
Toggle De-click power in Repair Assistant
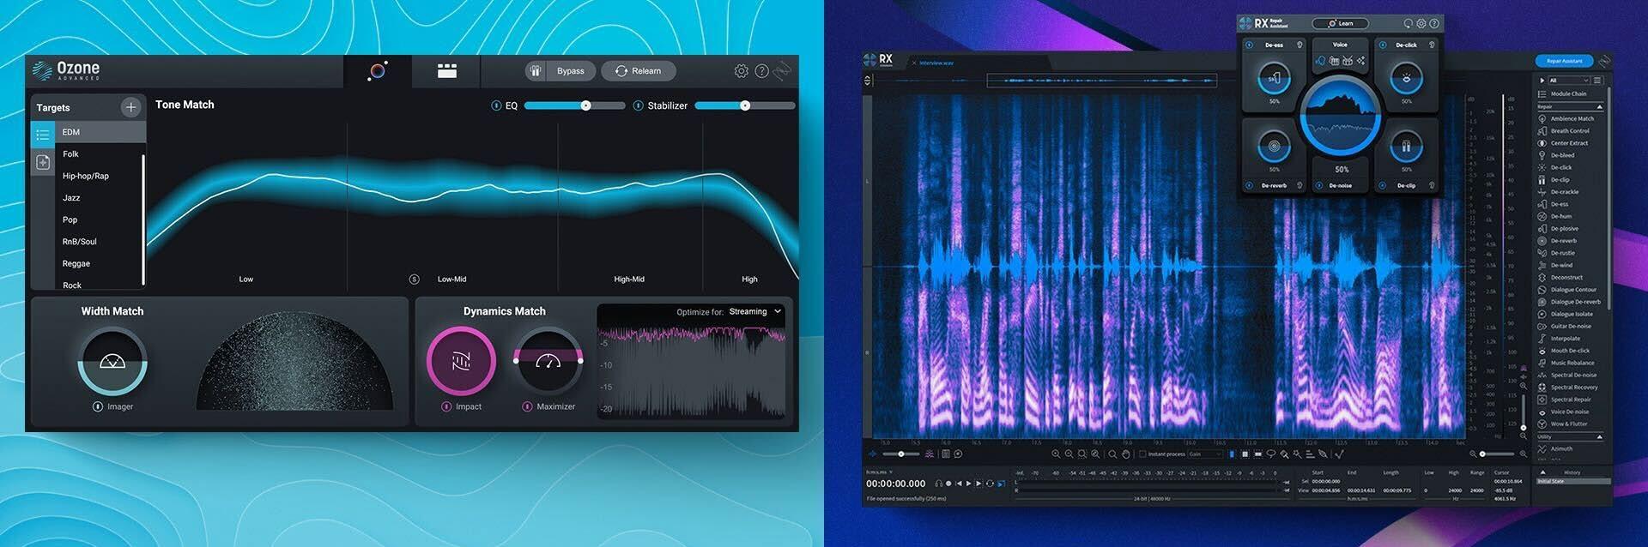point(1383,45)
